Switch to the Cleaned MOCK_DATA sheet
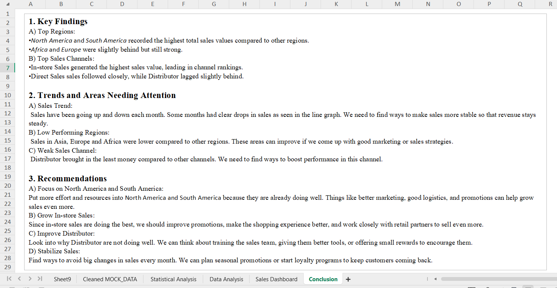Viewport: 557px width, 288px height. click(x=110, y=279)
